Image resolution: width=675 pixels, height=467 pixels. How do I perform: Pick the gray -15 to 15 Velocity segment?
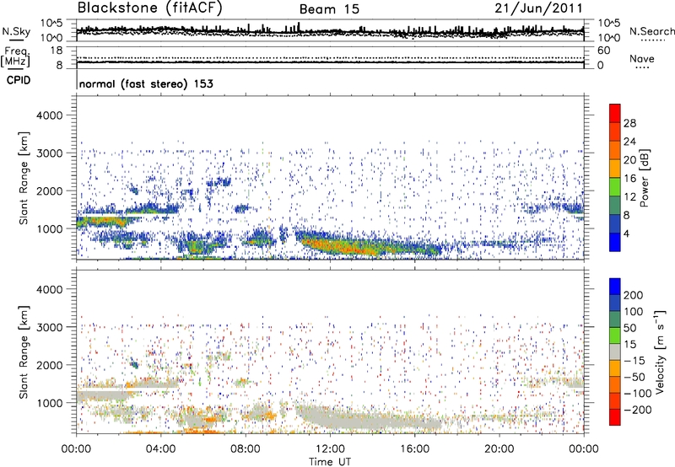(615, 352)
